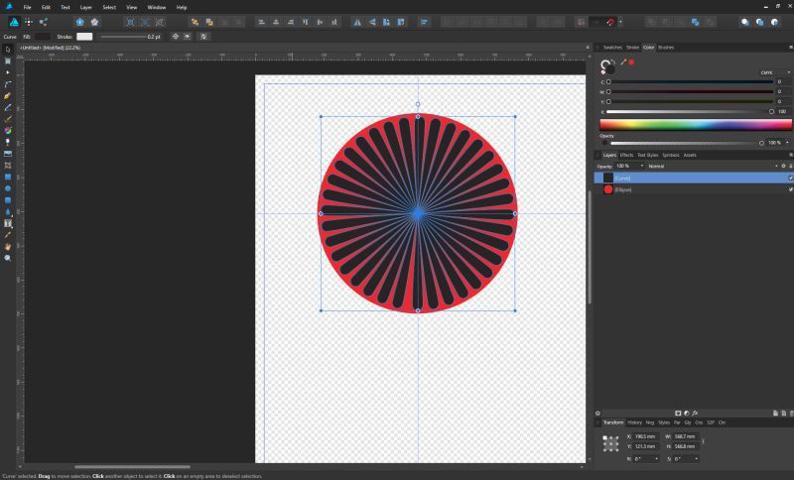794x480 pixels.
Task: Select the Pen tool
Action: pyautogui.click(x=8, y=96)
